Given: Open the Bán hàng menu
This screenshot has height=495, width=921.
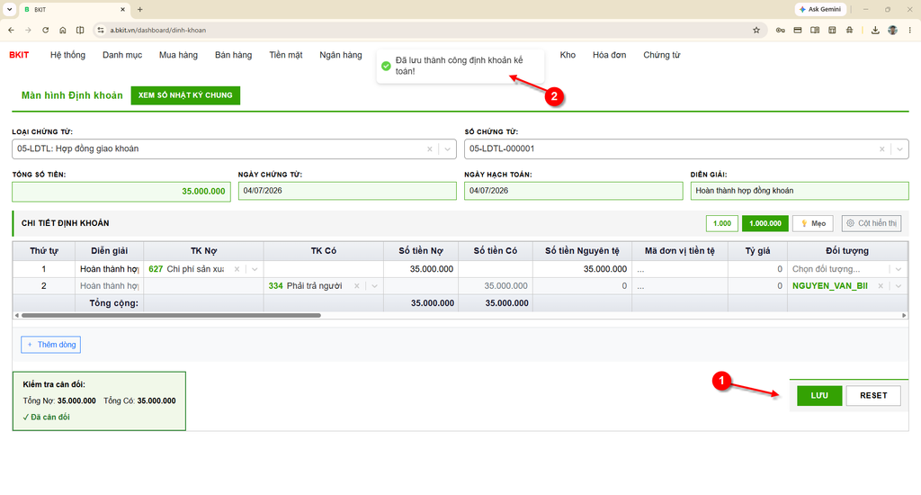Looking at the screenshot, I should pos(233,55).
